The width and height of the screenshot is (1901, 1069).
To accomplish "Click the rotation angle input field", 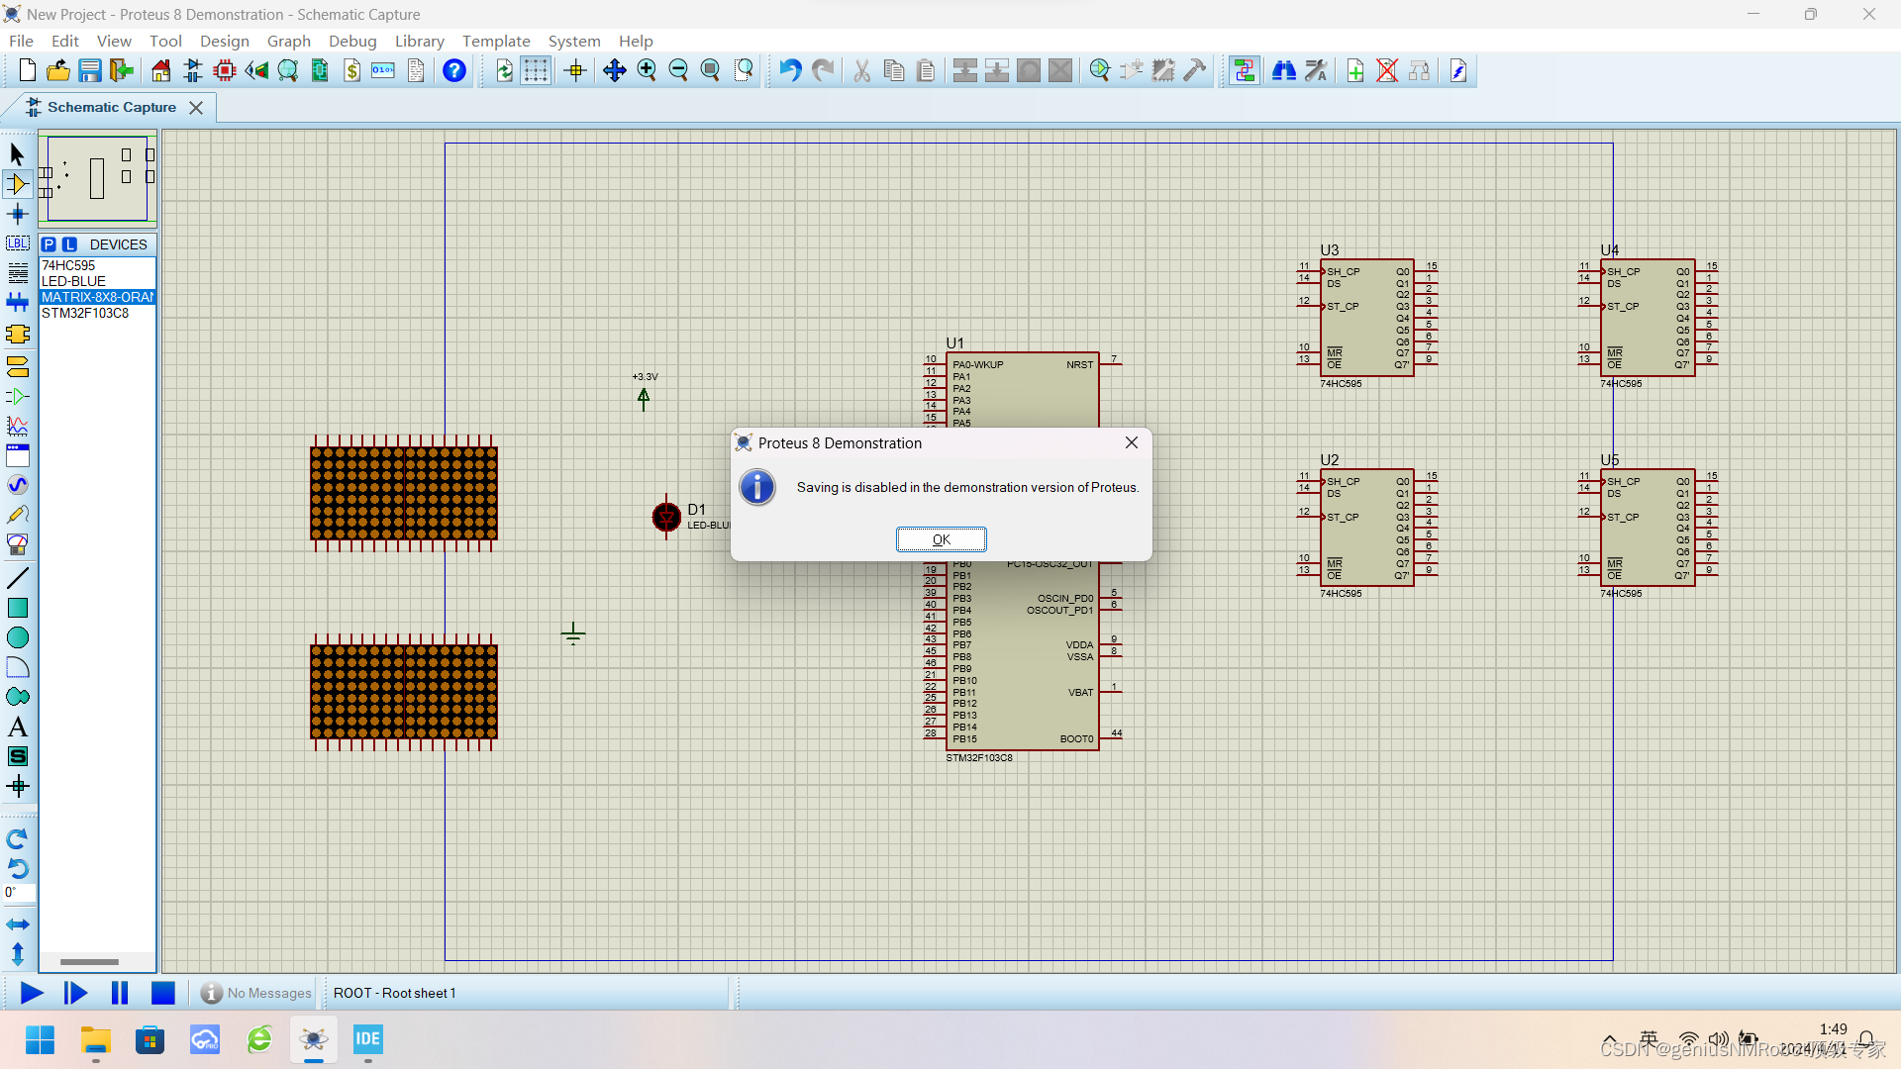I will click(19, 893).
